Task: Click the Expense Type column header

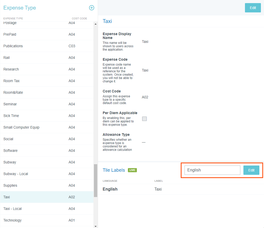Action: pyautogui.click(x=13, y=19)
